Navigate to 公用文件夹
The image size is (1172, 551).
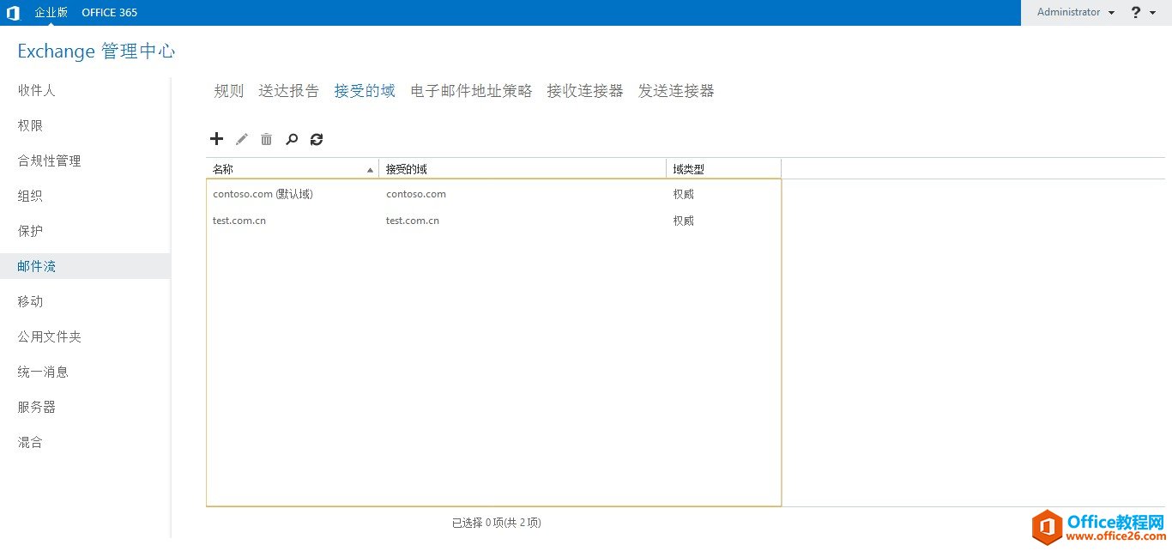point(49,336)
